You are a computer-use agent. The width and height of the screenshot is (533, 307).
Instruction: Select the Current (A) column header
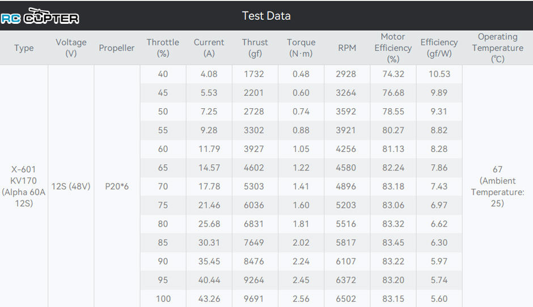[209, 48]
